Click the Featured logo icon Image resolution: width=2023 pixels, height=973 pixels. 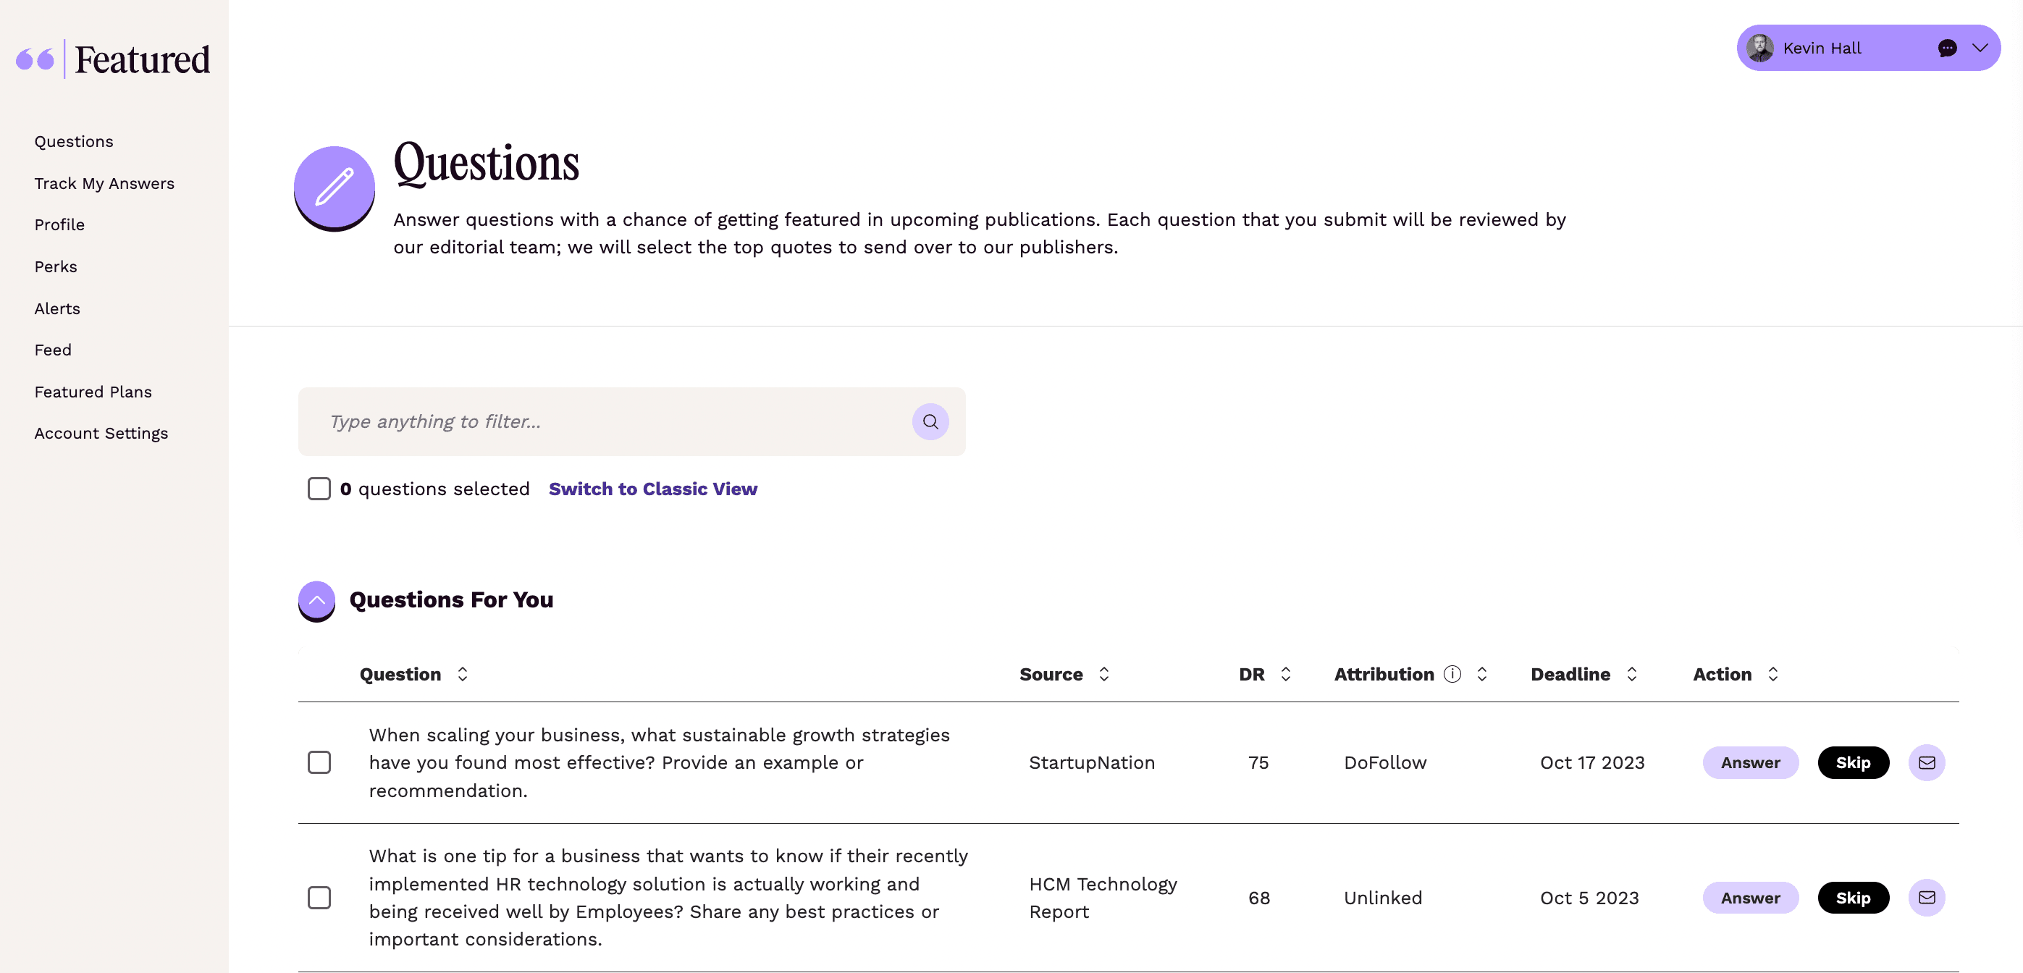pos(35,58)
